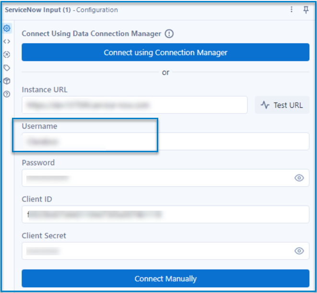Click Connect using Connection Manager button
The height and width of the screenshot is (293, 317).
coord(165,52)
